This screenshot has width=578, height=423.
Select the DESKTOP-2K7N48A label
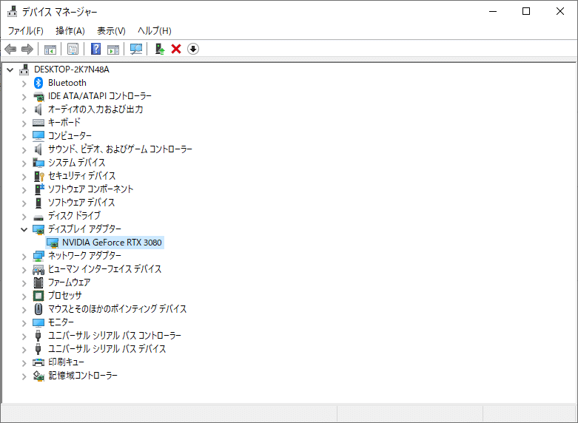coord(72,70)
